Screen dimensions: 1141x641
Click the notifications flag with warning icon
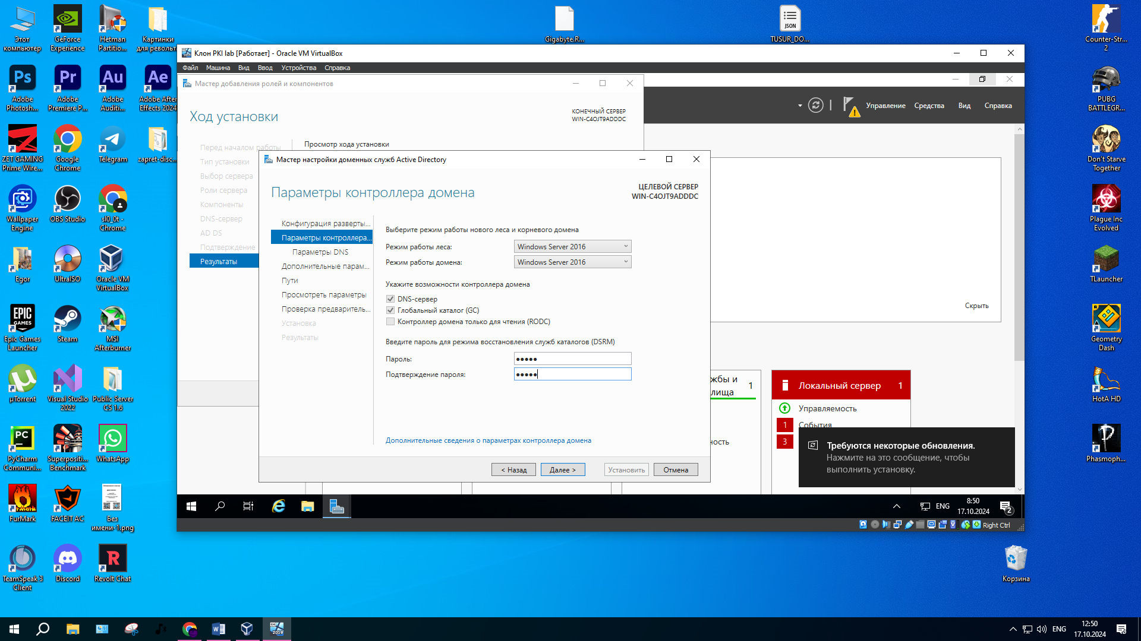pos(851,107)
